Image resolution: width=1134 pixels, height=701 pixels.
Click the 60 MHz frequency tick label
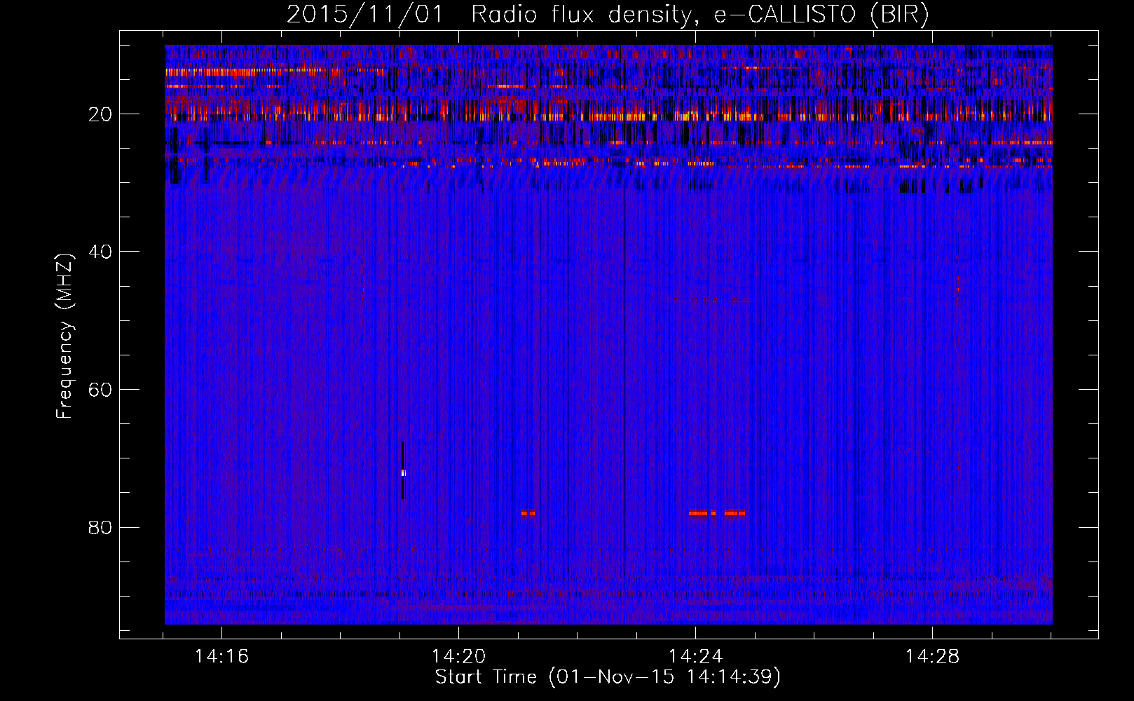point(100,390)
